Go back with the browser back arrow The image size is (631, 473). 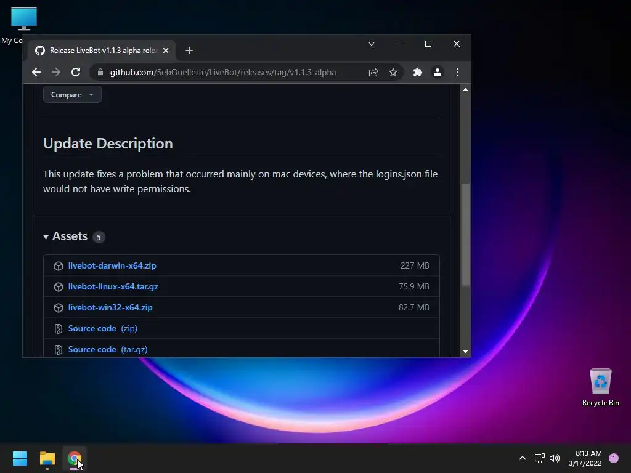coord(36,73)
